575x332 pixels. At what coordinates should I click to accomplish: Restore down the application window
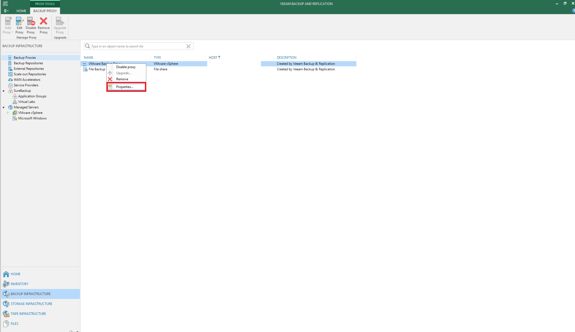coord(565,4)
